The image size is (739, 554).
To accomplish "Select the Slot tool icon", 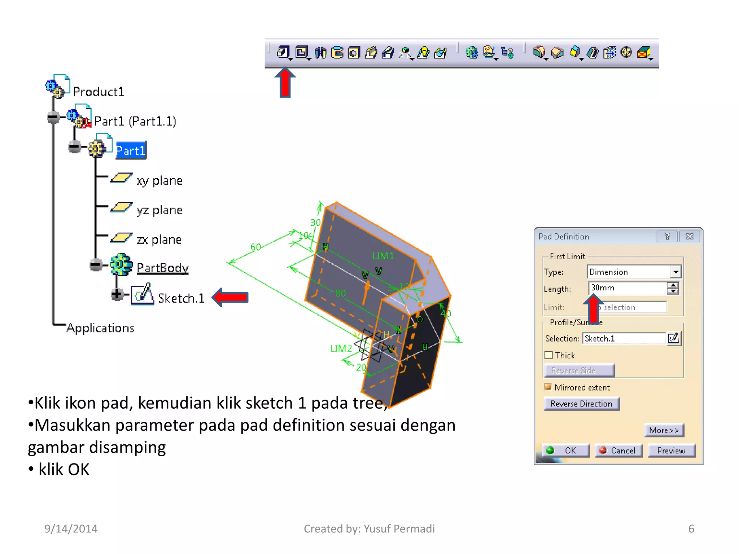I will pos(388,53).
